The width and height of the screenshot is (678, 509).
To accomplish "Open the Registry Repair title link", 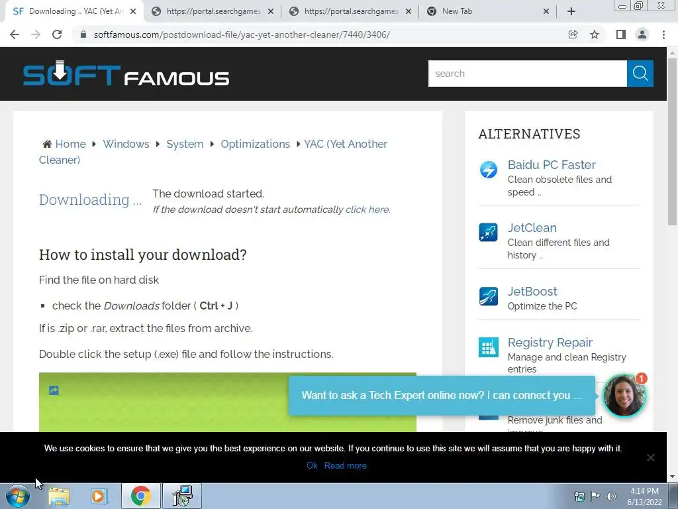I will click(550, 343).
